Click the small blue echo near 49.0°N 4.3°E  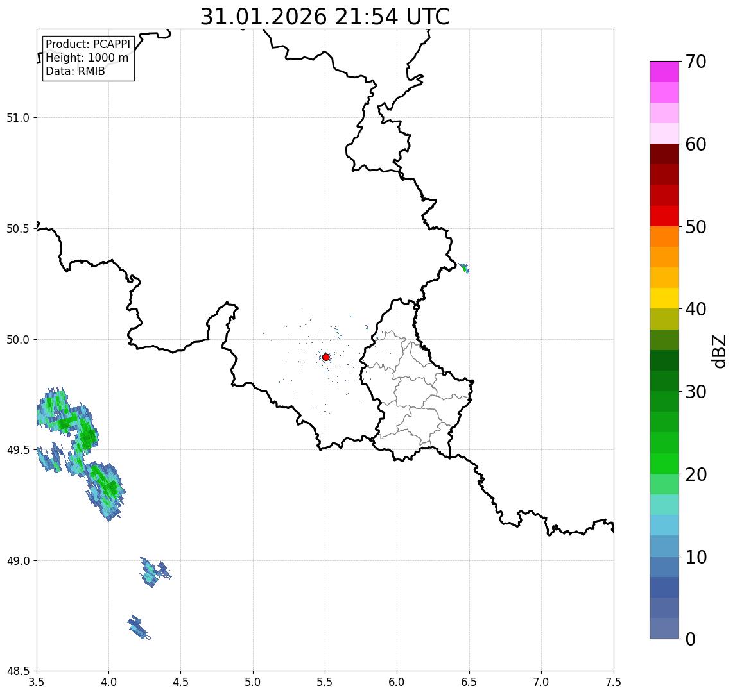pyautogui.click(x=155, y=571)
